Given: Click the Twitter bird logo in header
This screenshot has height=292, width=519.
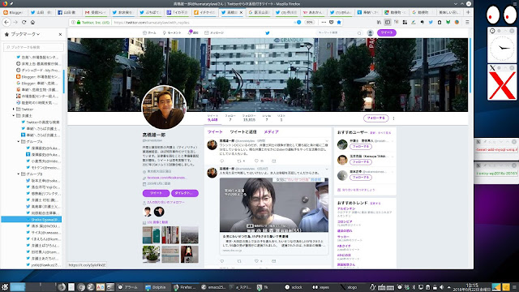Looking at the screenshot, I should [x=268, y=32].
